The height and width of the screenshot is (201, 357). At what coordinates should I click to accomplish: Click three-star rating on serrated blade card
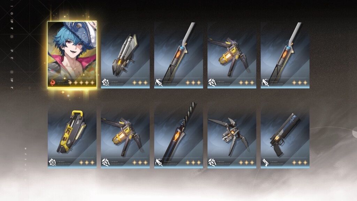tap(193, 163)
